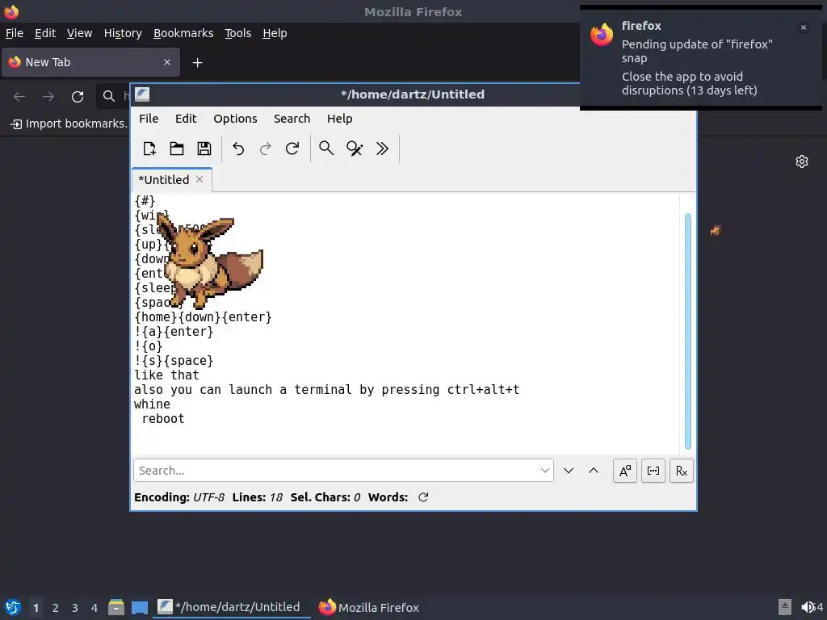Redo the edit via the toolbar
Viewport: 827px width, 620px height.
(265, 149)
